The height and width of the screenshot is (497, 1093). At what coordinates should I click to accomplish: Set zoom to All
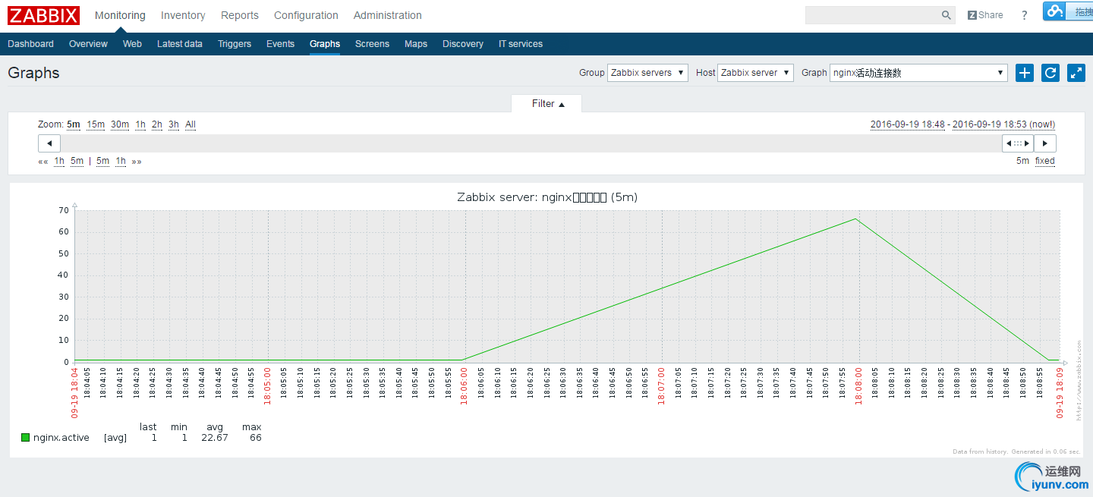point(191,124)
